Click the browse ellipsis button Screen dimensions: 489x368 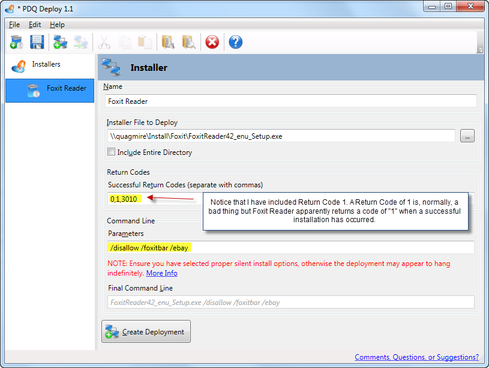(x=467, y=136)
